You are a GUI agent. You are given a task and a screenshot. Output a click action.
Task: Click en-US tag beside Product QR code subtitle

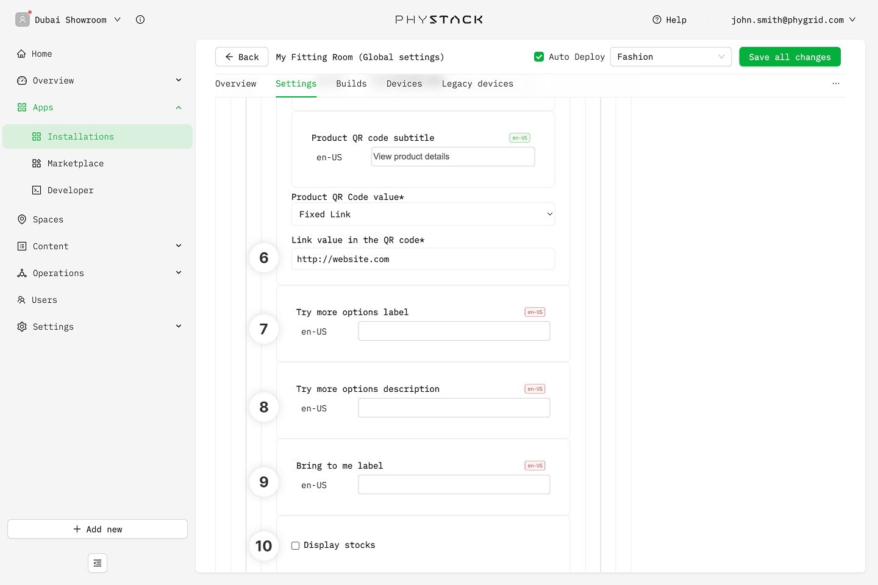[x=519, y=138]
